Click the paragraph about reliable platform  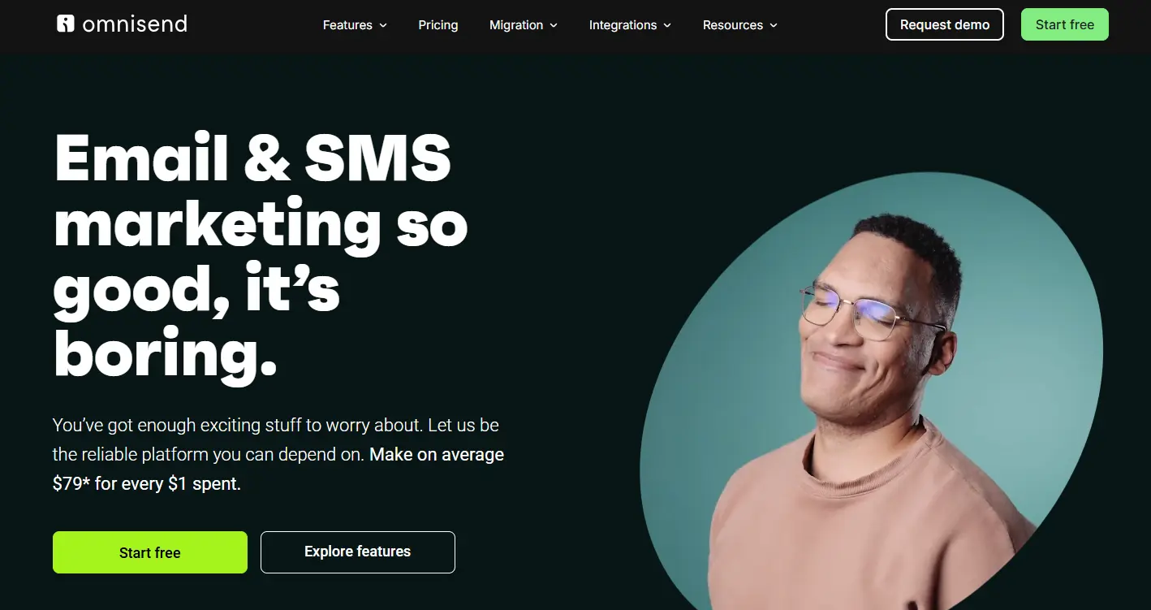click(x=278, y=454)
